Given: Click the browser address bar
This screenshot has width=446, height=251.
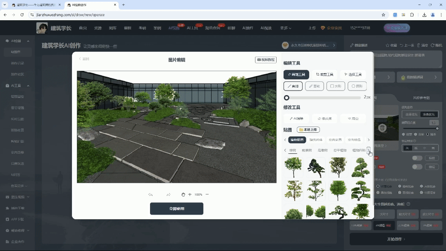Looking at the screenshot, I should [x=207, y=15].
